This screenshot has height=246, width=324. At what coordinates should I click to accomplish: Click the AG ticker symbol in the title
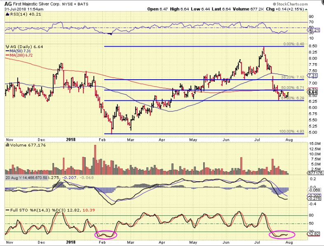pos(8,4)
